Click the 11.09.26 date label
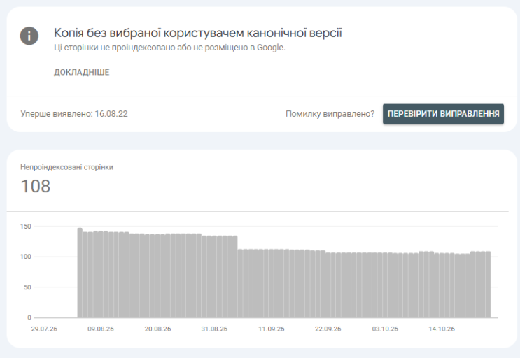The height and width of the screenshot is (358, 520). [x=272, y=329]
